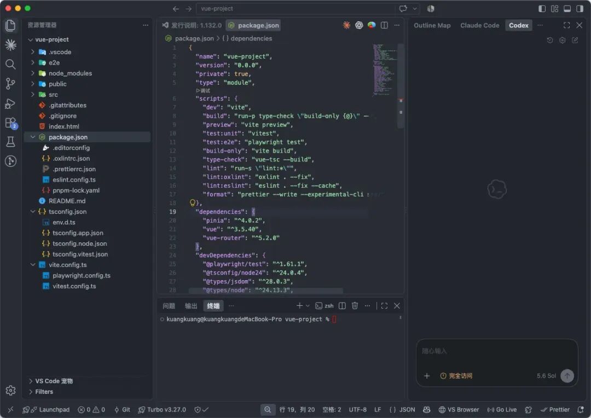The height and width of the screenshot is (418, 591).
Task: Switch to the Claude Code tab
Action: [479, 25]
